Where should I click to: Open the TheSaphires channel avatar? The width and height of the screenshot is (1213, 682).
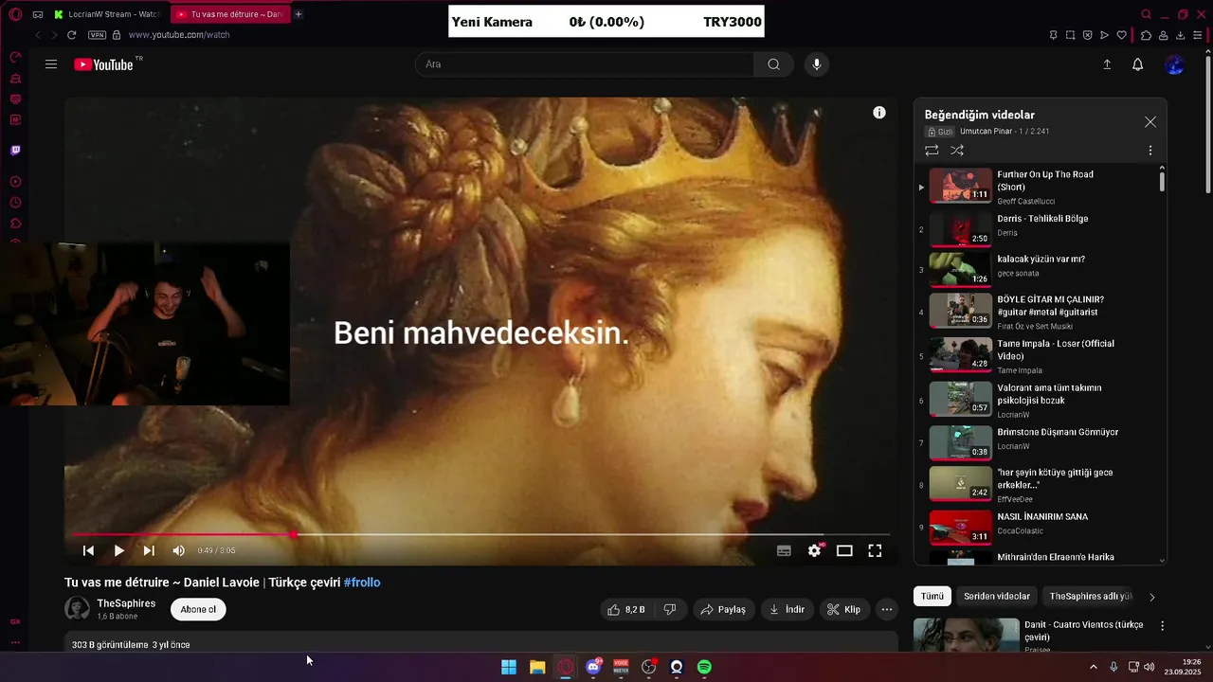pyautogui.click(x=77, y=609)
